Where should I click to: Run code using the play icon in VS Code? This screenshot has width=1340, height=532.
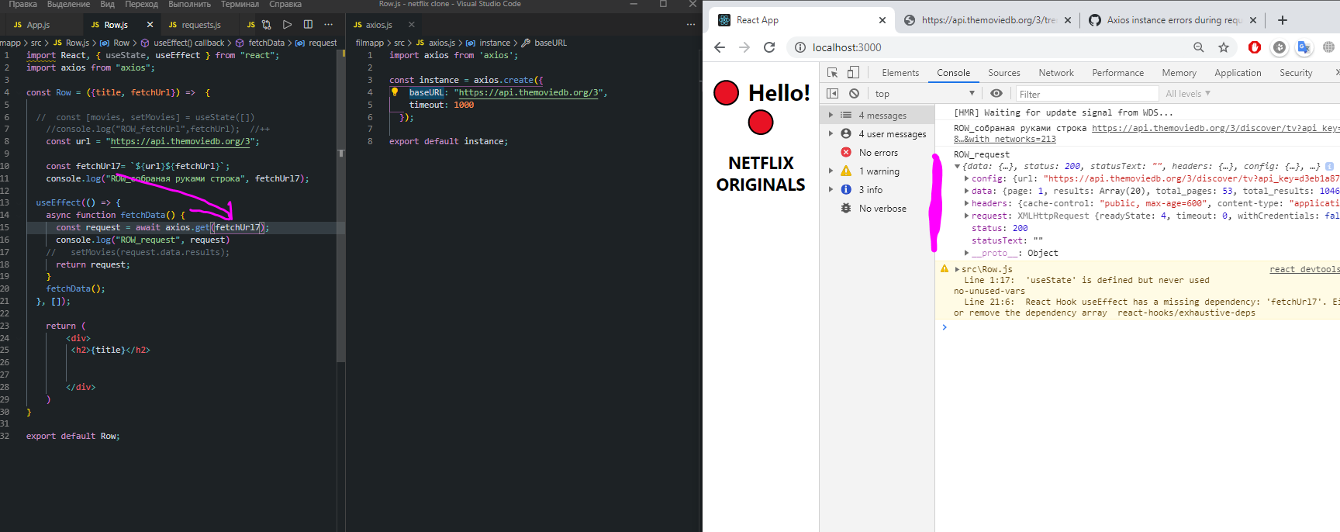coord(287,25)
